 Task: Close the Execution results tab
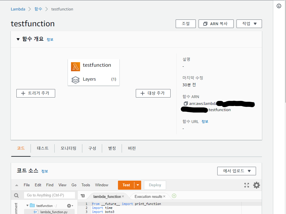coord(164,196)
